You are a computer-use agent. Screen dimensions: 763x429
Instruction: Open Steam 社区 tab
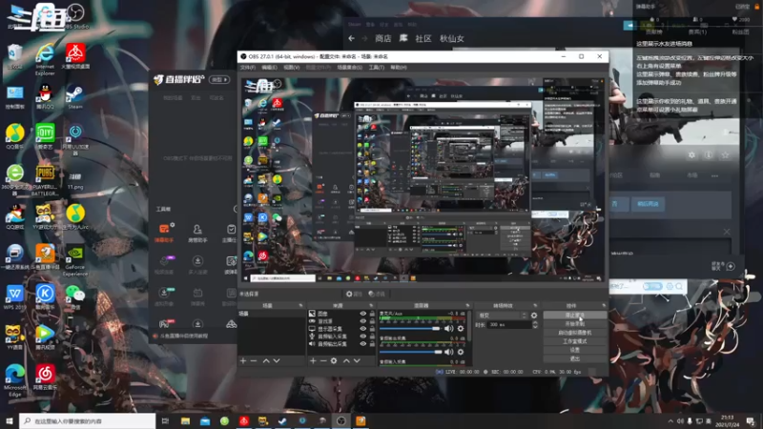click(423, 38)
